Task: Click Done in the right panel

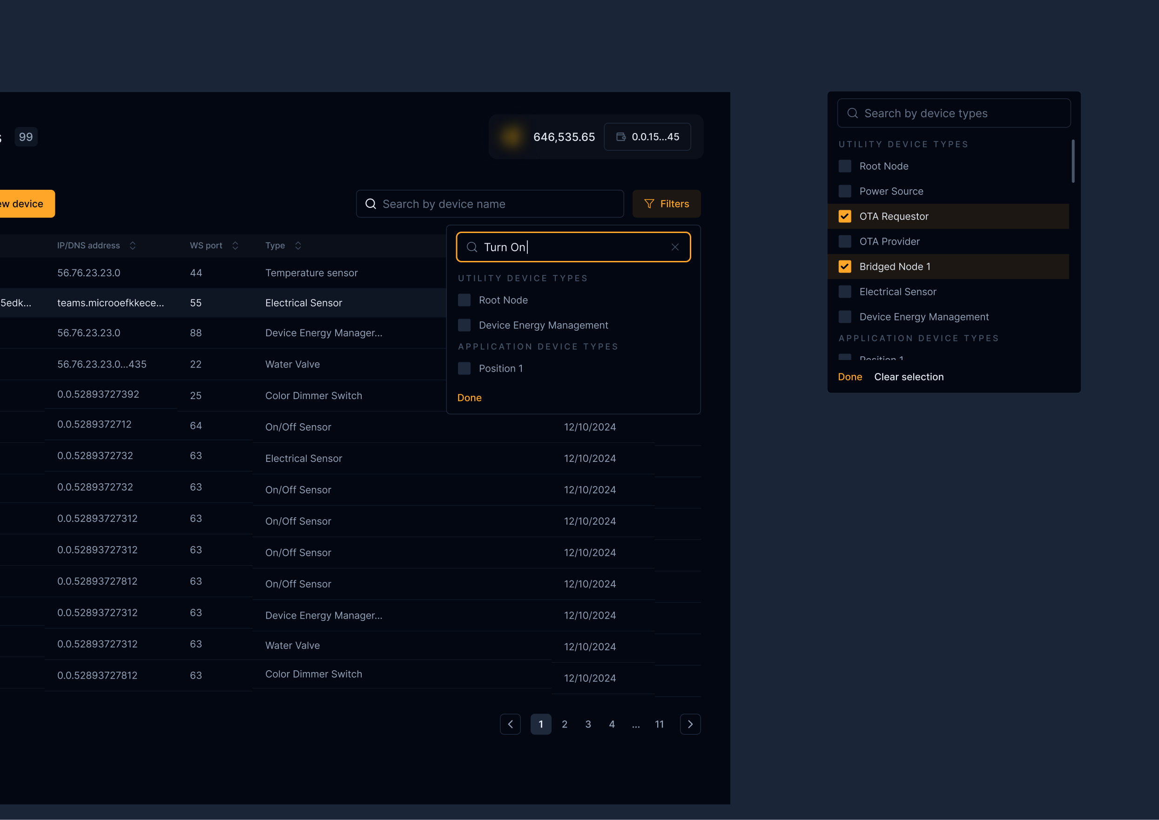Action: point(849,377)
